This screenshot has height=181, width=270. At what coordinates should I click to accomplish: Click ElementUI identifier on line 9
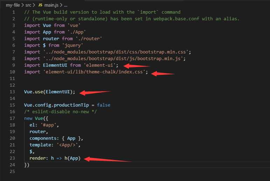tap(55, 65)
